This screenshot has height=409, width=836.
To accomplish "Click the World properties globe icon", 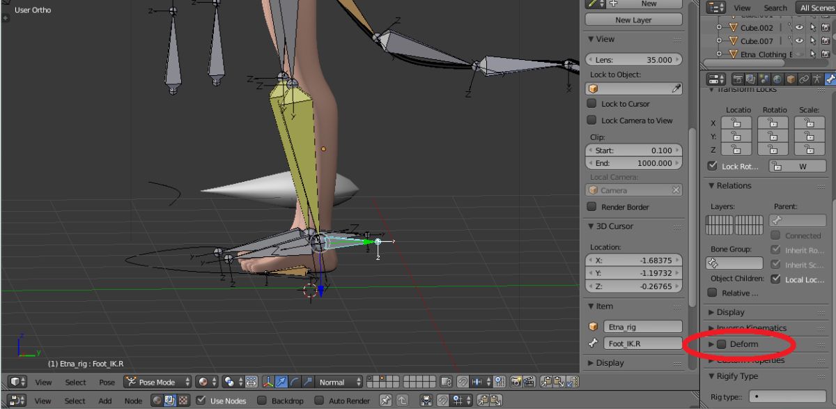I will click(777, 79).
